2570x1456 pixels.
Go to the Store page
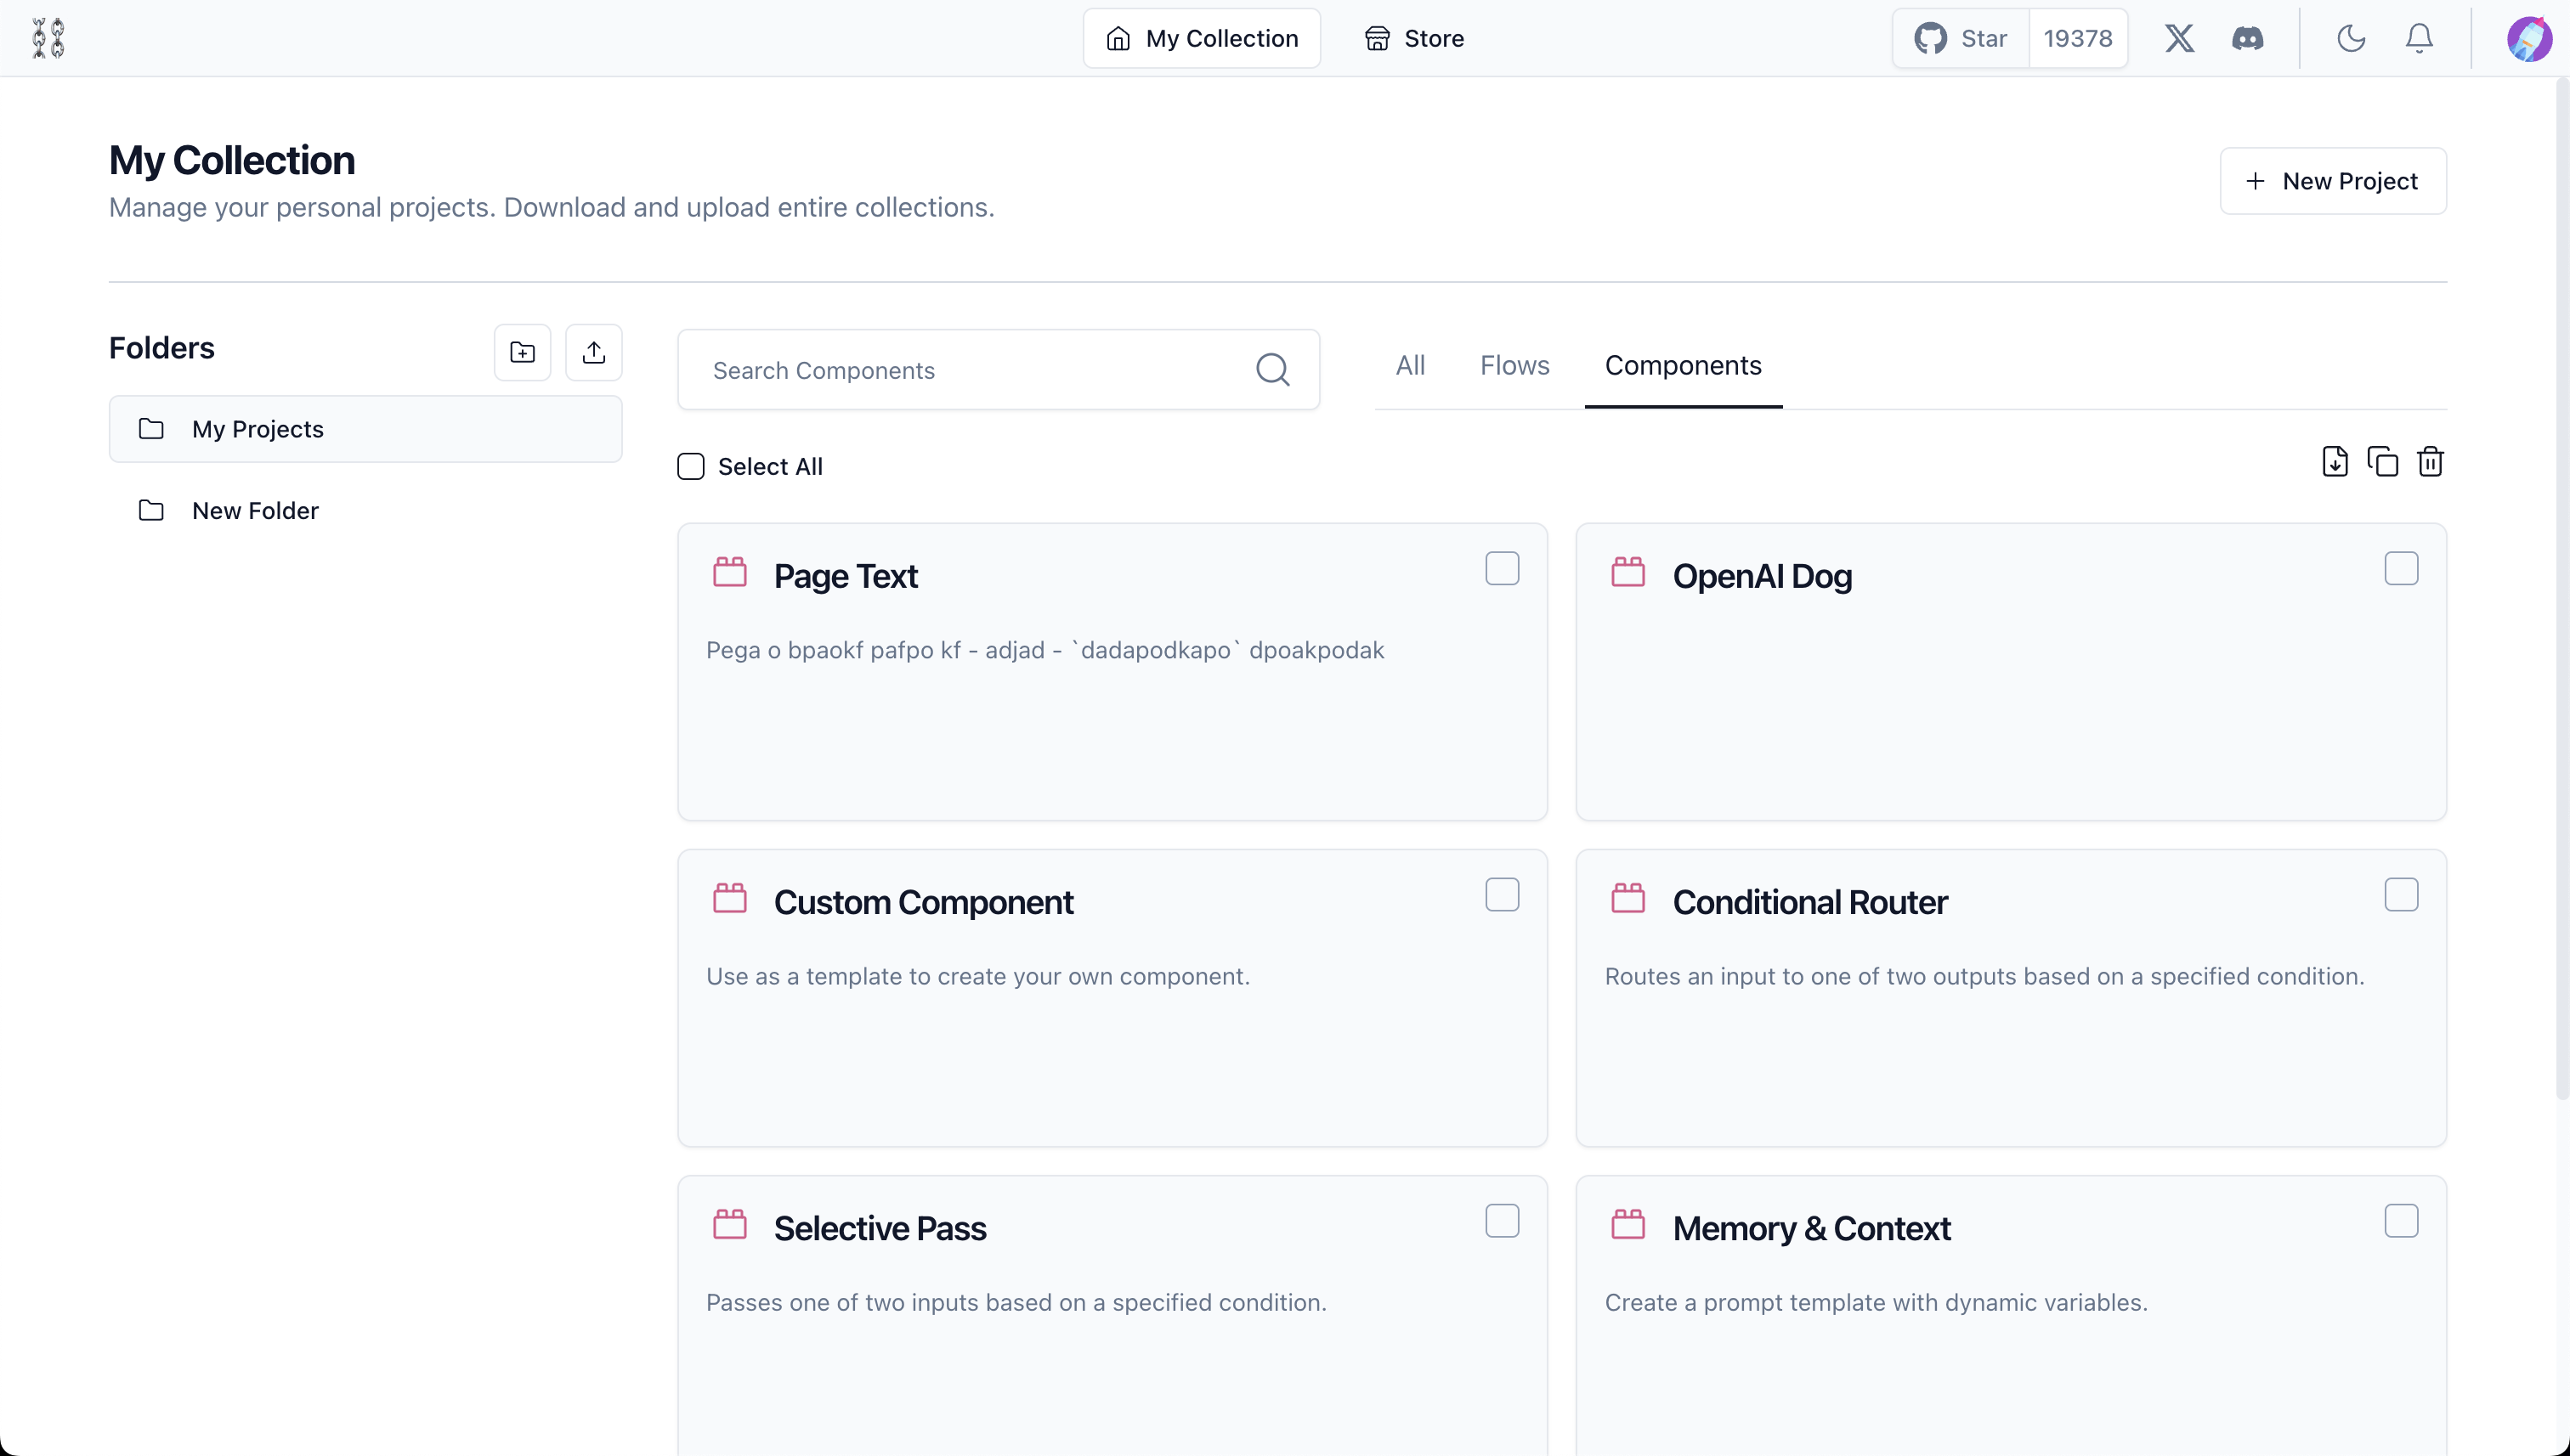tap(1413, 38)
